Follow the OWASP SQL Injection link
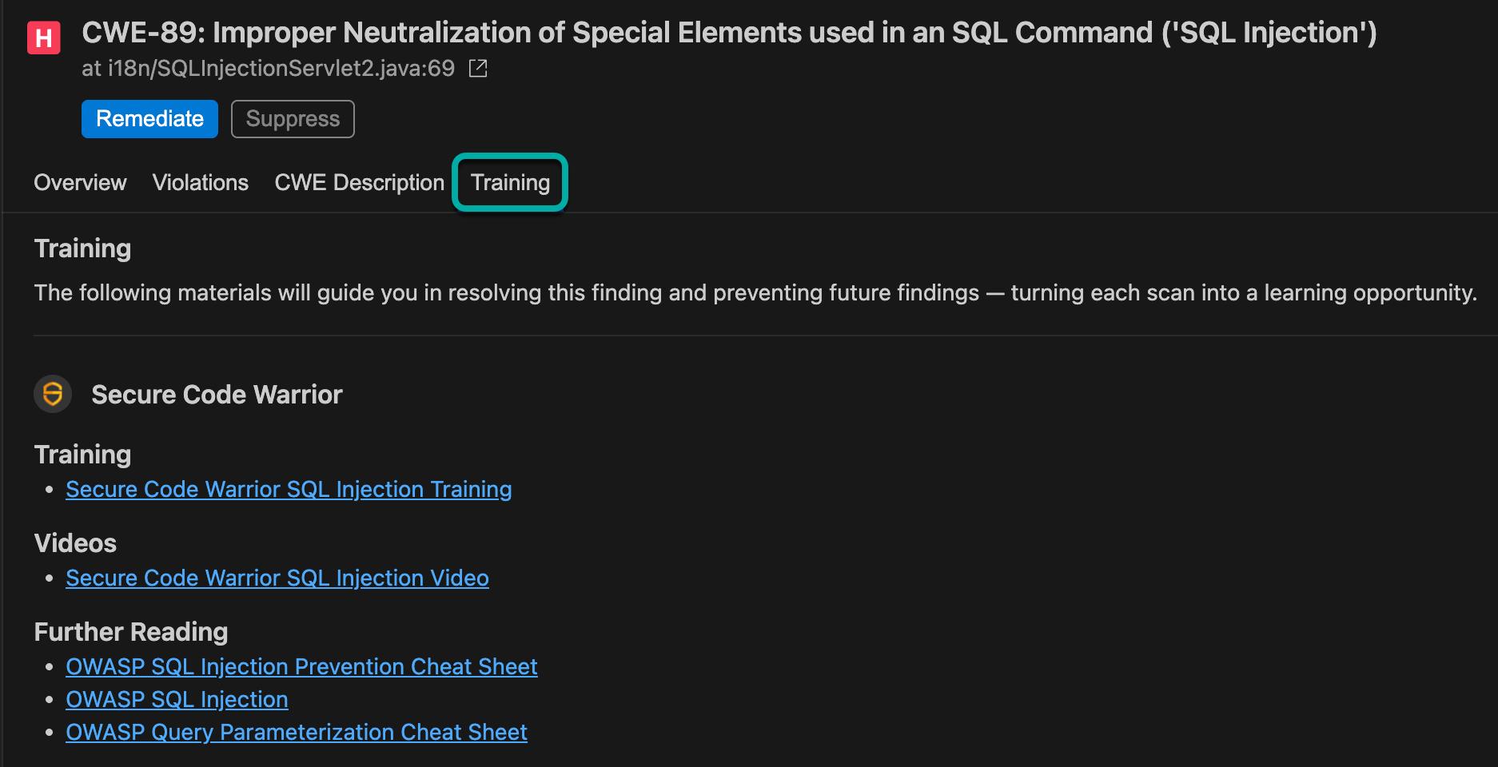The height and width of the screenshot is (767, 1498). 177,699
